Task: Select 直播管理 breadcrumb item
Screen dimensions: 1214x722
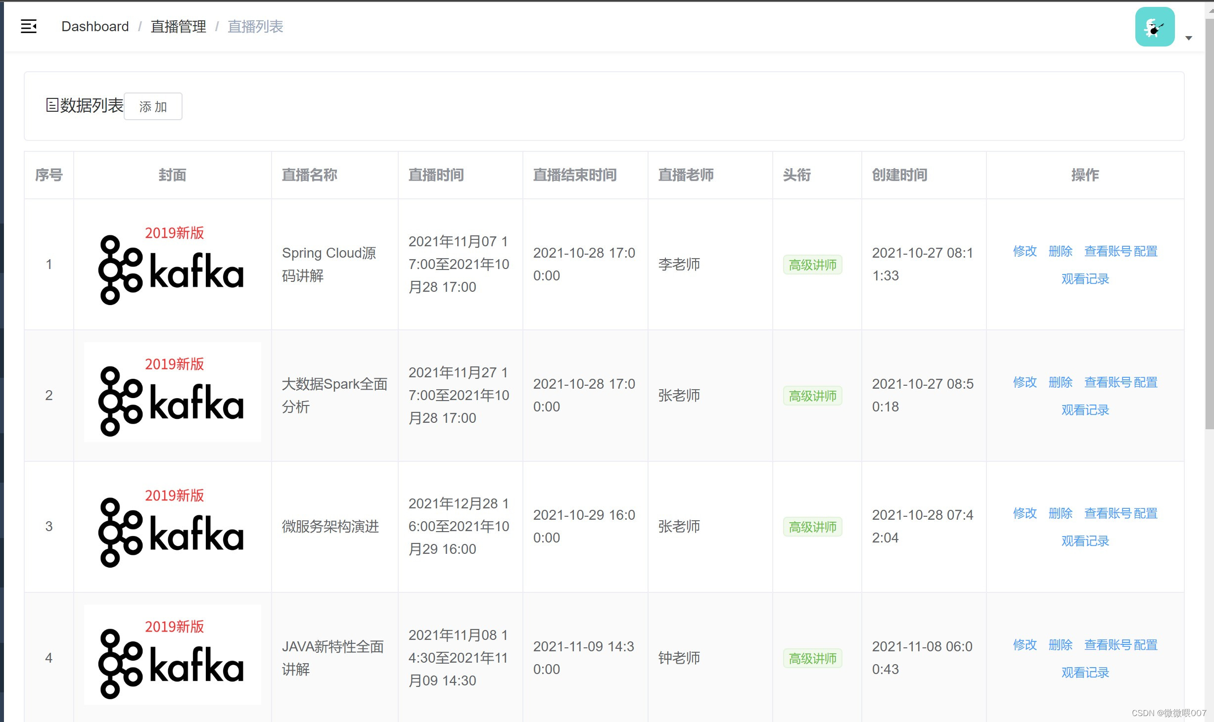Action: pos(178,26)
